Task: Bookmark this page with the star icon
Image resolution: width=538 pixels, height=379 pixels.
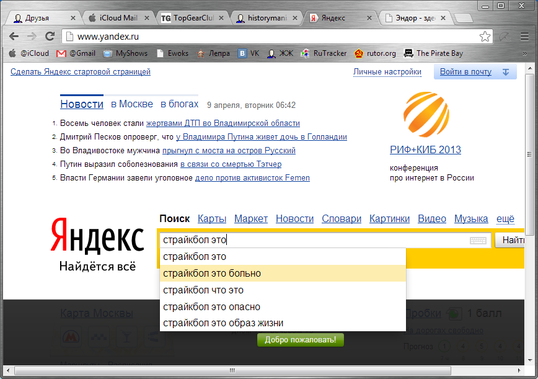Action: coord(485,37)
